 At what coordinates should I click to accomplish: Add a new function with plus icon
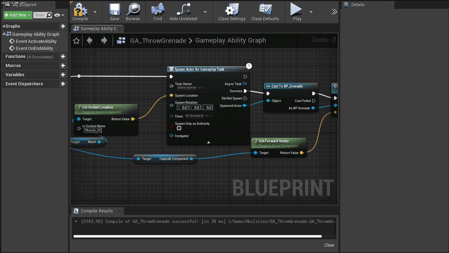click(63, 57)
